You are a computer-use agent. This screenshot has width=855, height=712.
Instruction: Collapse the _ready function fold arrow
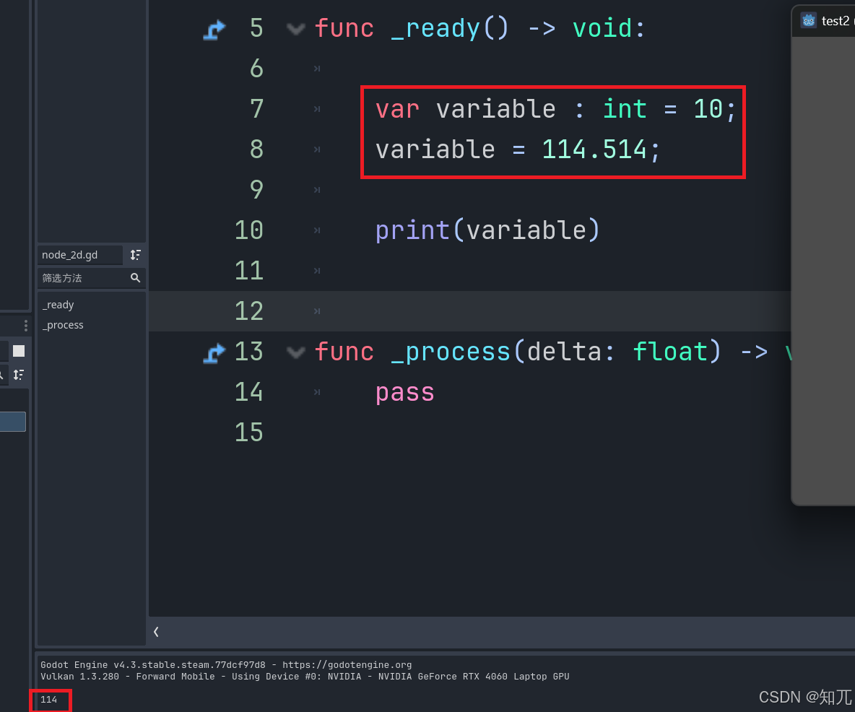pos(295,28)
